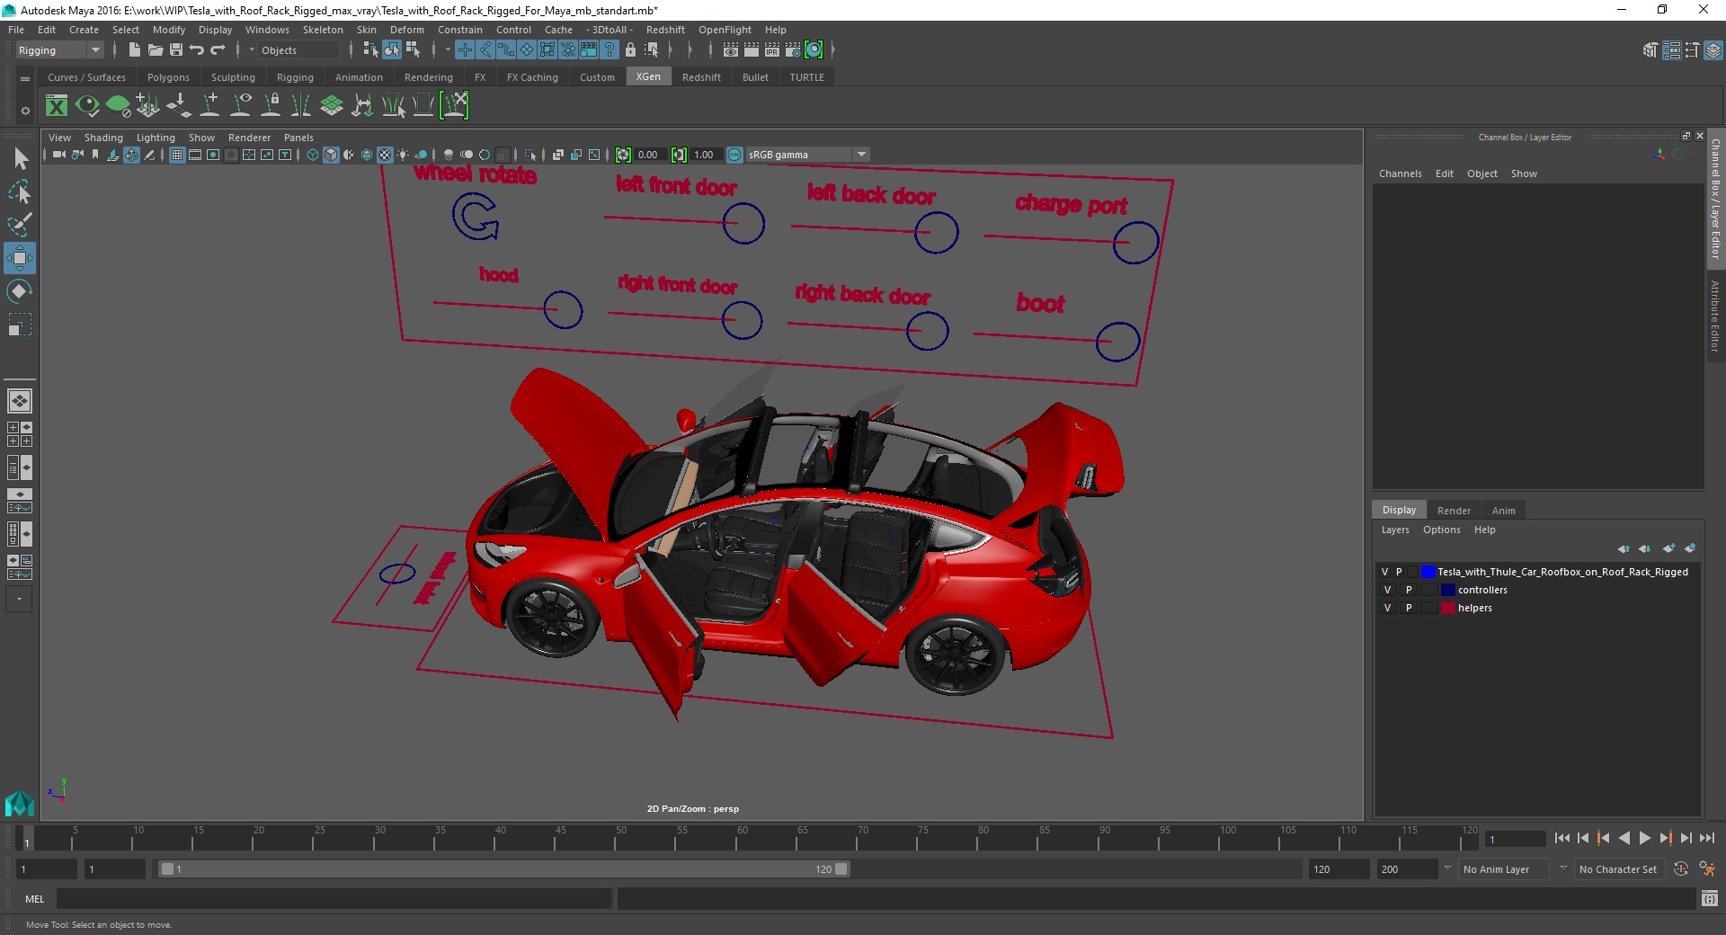Click the Auto Keyframe toggle icon

(x=1680, y=869)
